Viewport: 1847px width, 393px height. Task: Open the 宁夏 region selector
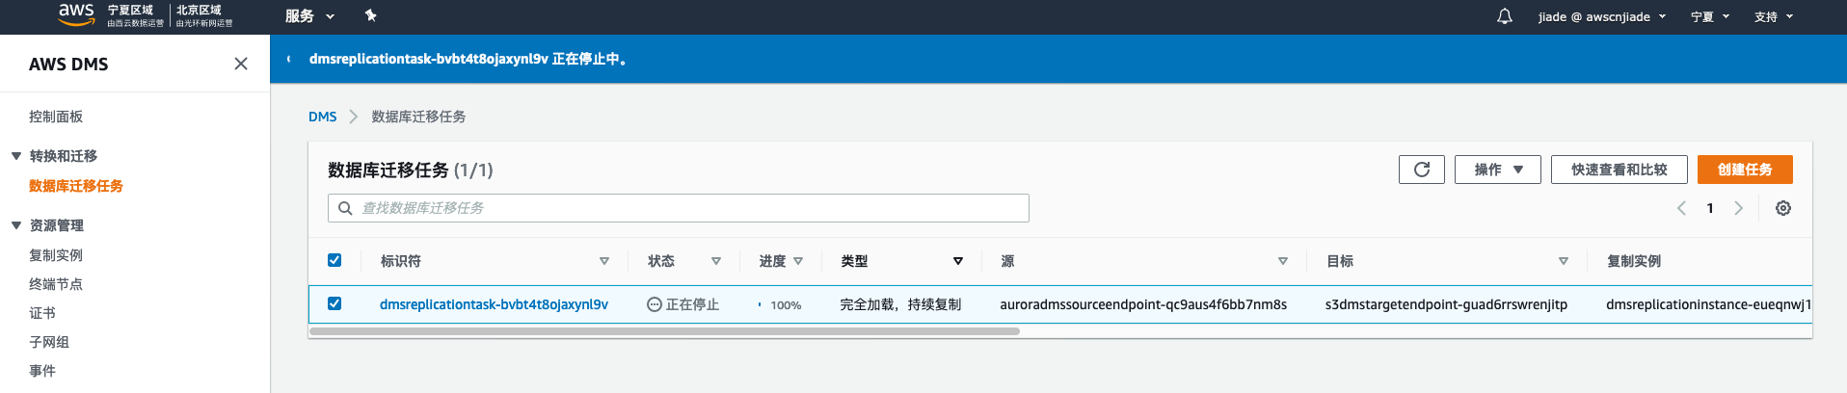(1710, 16)
